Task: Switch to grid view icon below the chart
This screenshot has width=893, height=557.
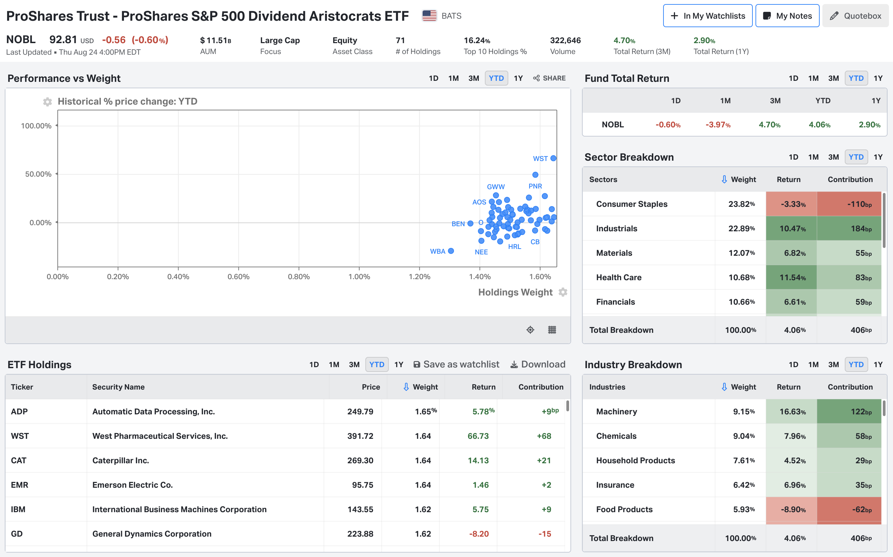Action: tap(552, 330)
